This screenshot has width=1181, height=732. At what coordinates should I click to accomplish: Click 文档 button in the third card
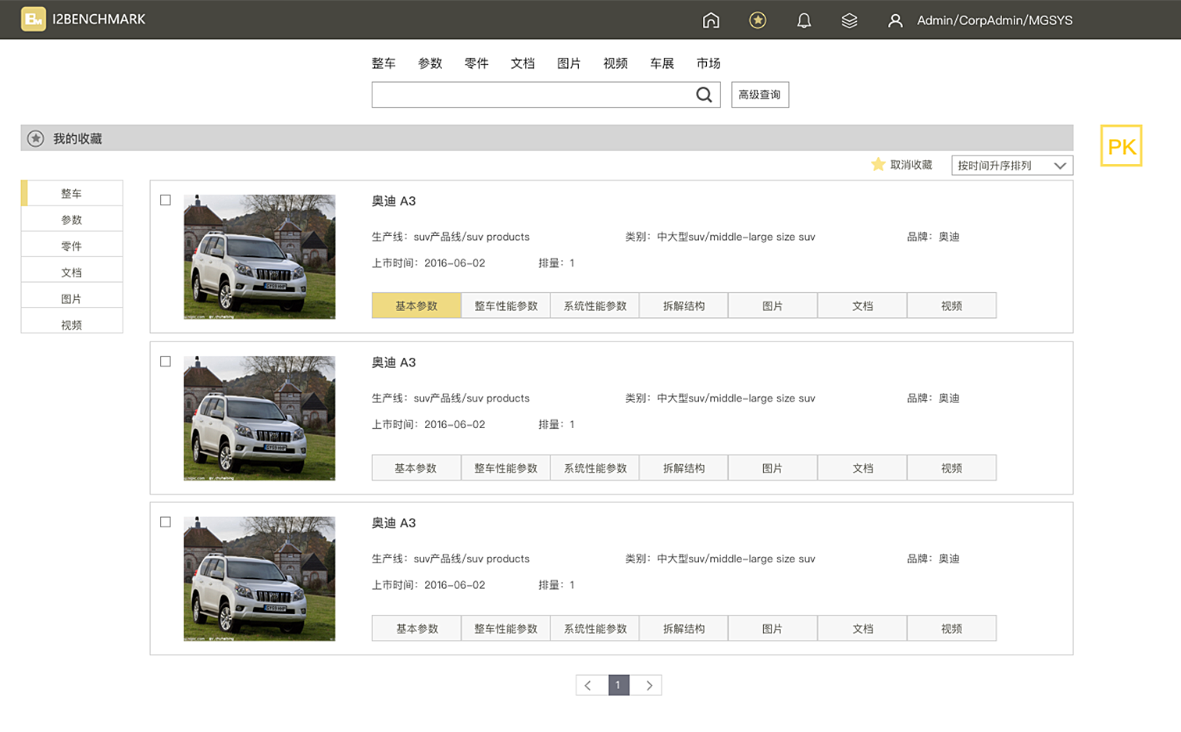click(x=862, y=628)
